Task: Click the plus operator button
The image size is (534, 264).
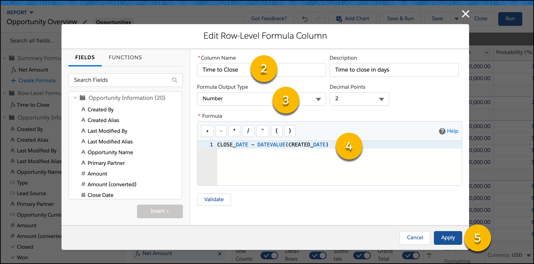Action: pos(207,131)
